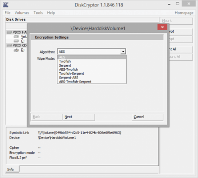Choose AES-Twofish cascade option
Screen dimensions: 198x178
click(x=92, y=69)
